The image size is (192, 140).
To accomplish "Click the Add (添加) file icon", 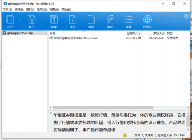I will [x=73, y=19].
